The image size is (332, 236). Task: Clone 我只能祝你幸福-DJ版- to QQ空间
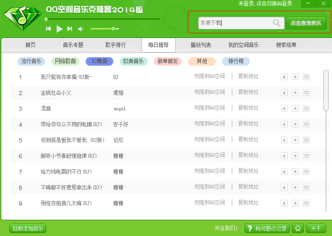pos(209,76)
